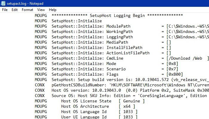Click the 'Genuine' license state value
This screenshot has height=119, width=209.
click(131, 101)
